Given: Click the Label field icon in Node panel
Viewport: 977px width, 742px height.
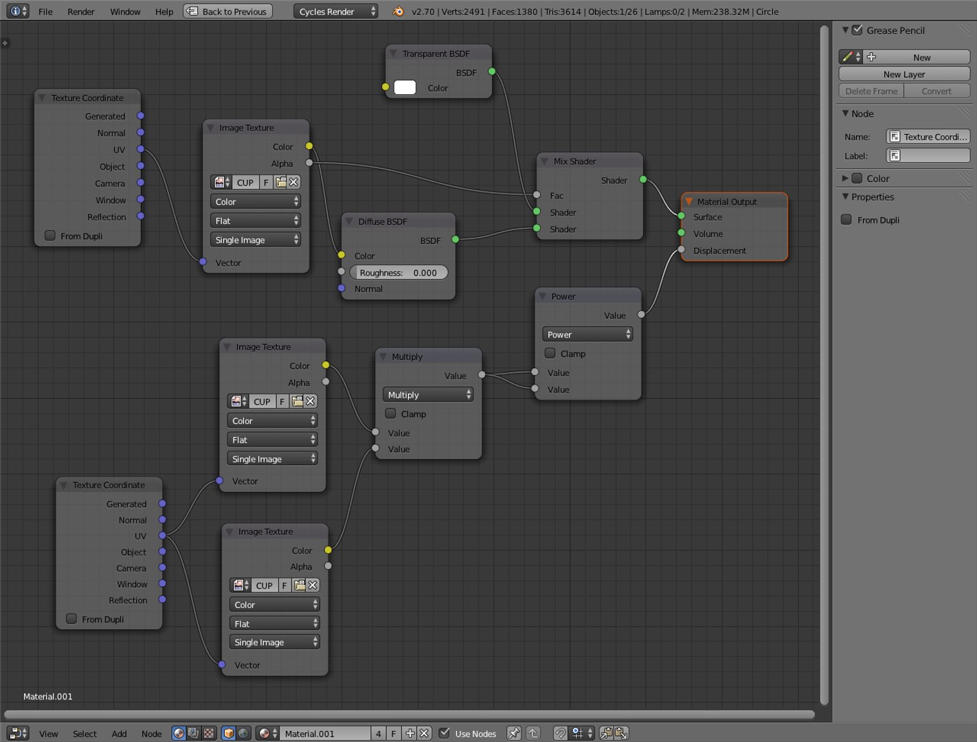Looking at the screenshot, I should [x=895, y=155].
